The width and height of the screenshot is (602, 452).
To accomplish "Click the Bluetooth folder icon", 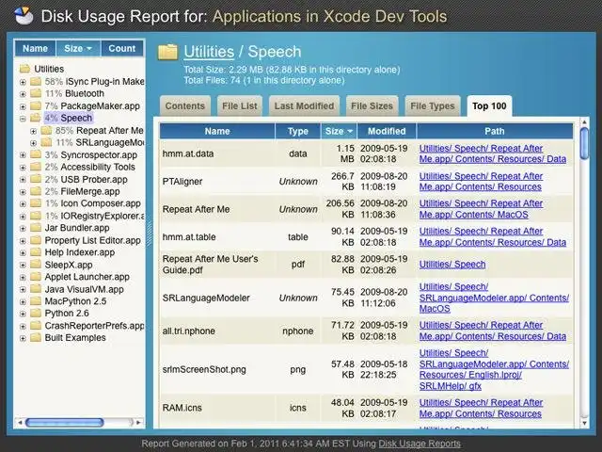I will click(36, 93).
